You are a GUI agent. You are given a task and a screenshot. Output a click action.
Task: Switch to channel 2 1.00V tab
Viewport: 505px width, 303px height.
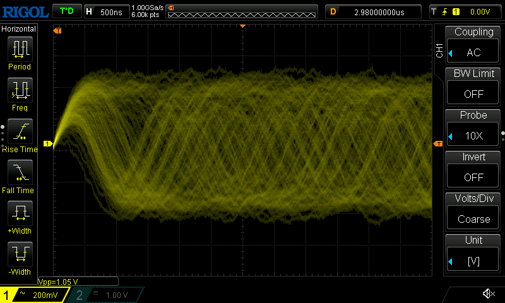tap(107, 295)
